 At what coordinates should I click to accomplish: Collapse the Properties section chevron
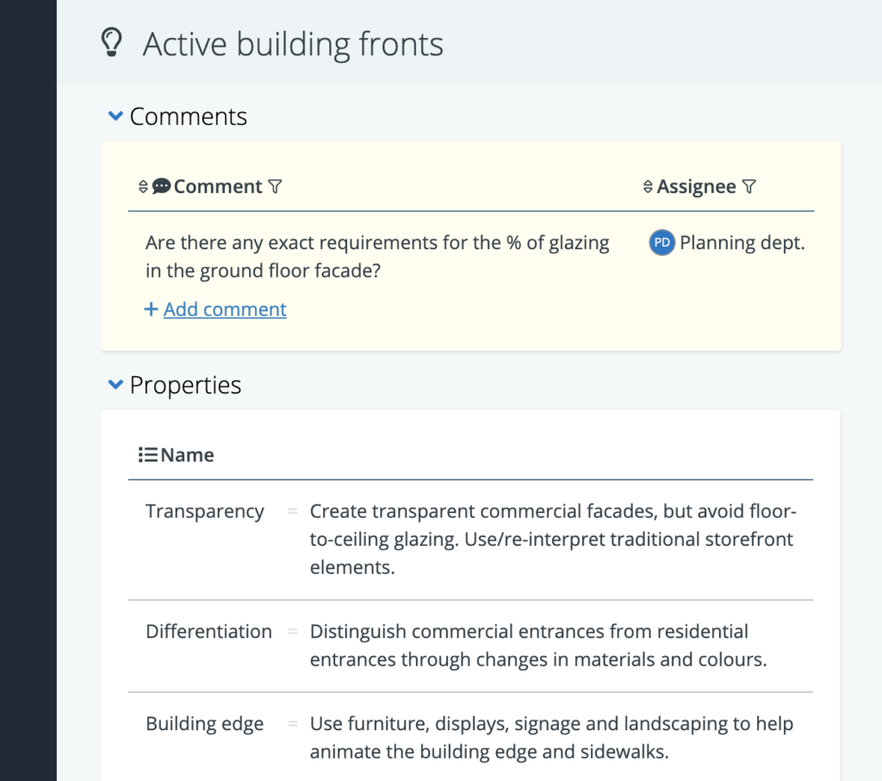click(115, 384)
